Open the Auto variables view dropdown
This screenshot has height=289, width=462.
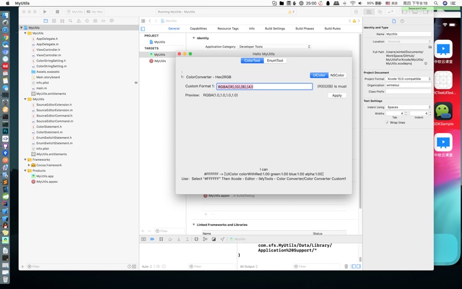[x=147, y=266]
